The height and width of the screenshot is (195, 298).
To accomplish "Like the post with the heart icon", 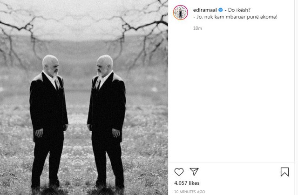I will click(179, 172).
